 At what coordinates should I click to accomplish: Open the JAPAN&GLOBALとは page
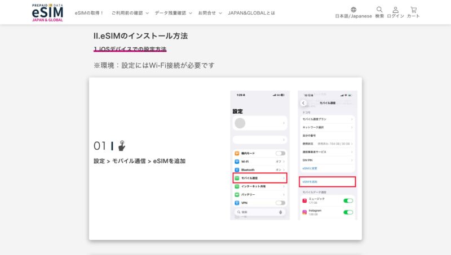point(251,13)
